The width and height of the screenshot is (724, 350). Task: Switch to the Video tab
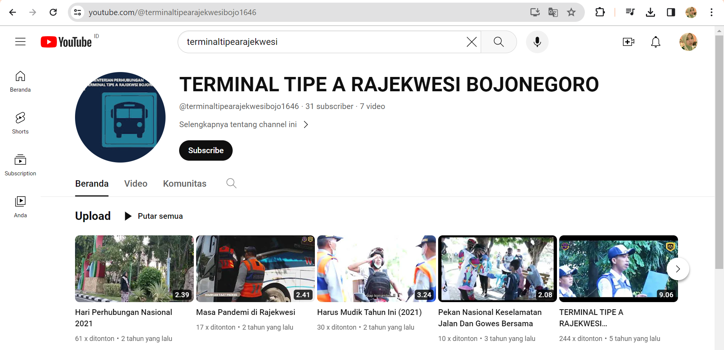(x=136, y=184)
